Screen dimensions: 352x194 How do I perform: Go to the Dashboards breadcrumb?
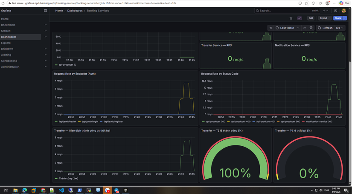(x=75, y=11)
